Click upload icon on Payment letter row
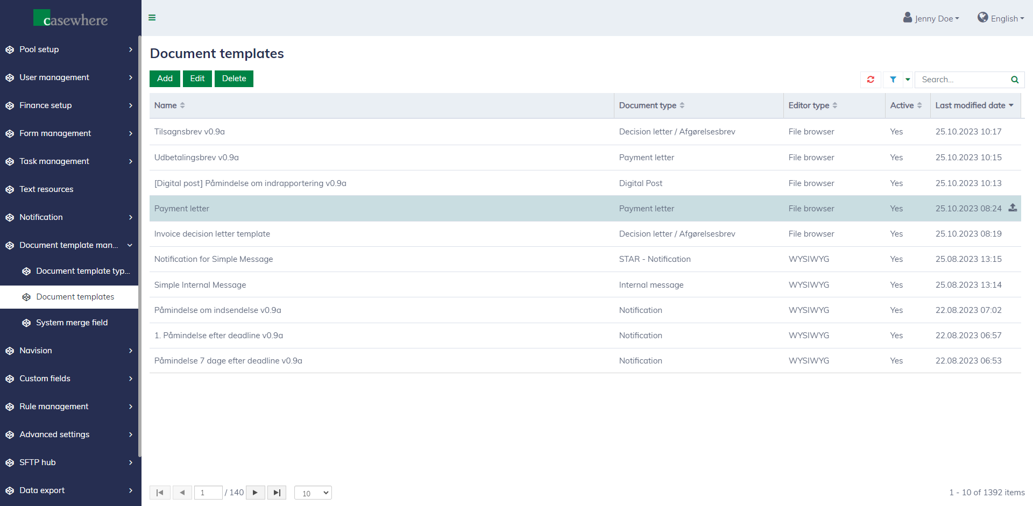Screen dimensions: 1033x506 [1013, 208]
